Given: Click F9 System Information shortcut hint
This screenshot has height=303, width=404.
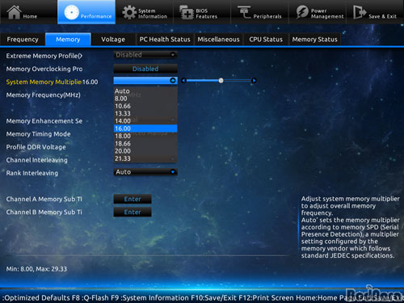Looking at the screenshot, I should click(149, 298).
